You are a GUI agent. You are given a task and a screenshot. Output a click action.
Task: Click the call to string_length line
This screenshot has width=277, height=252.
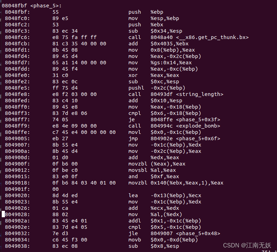click(176, 94)
